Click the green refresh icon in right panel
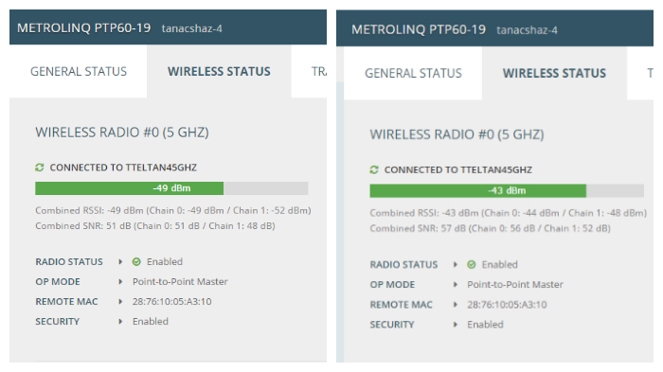This screenshot has height=372, width=663. [374, 170]
